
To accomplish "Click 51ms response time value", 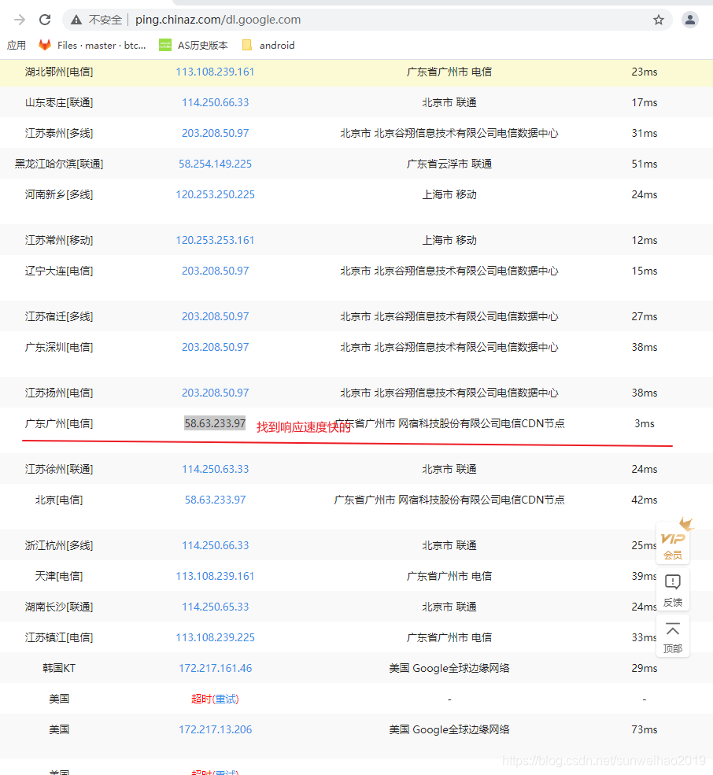I will pyautogui.click(x=645, y=164).
